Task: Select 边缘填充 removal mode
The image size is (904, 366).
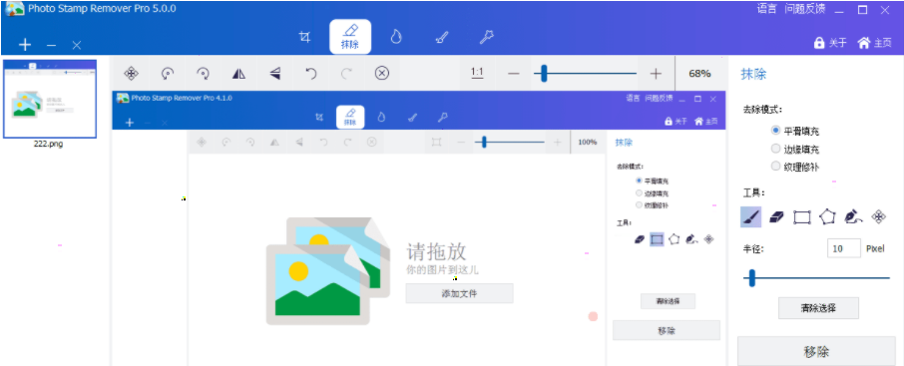Action: [x=795, y=149]
